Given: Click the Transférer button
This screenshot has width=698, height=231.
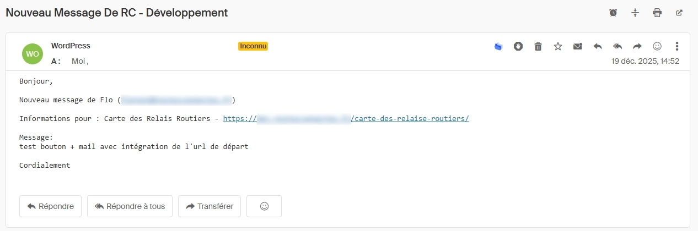Looking at the screenshot, I should [x=210, y=206].
